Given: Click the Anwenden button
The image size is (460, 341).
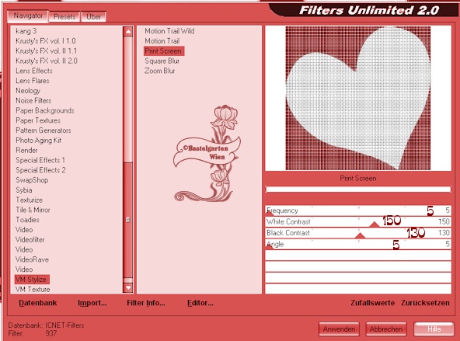Looking at the screenshot, I should (339, 329).
